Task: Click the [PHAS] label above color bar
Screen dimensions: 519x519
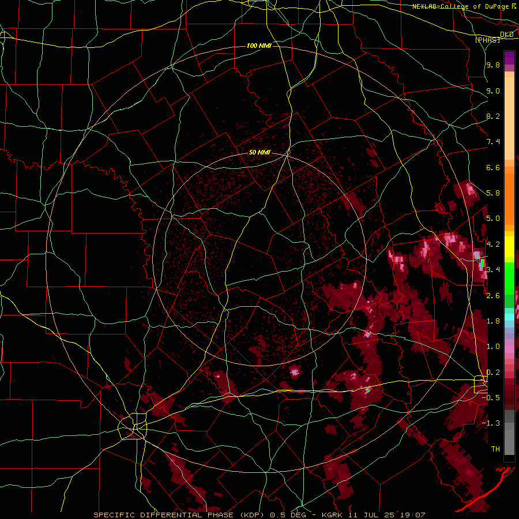Action: [x=487, y=40]
